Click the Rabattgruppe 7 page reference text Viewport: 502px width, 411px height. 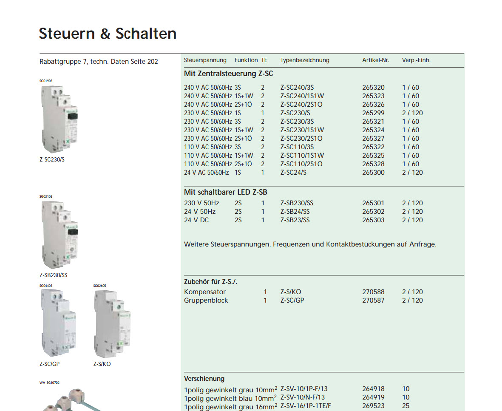pos(99,62)
